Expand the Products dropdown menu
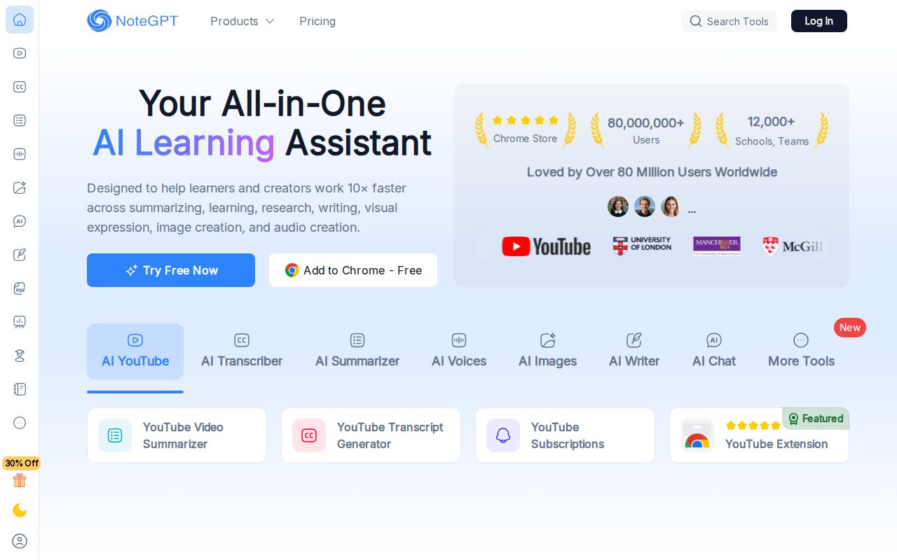The height and width of the screenshot is (560, 897). coord(242,21)
